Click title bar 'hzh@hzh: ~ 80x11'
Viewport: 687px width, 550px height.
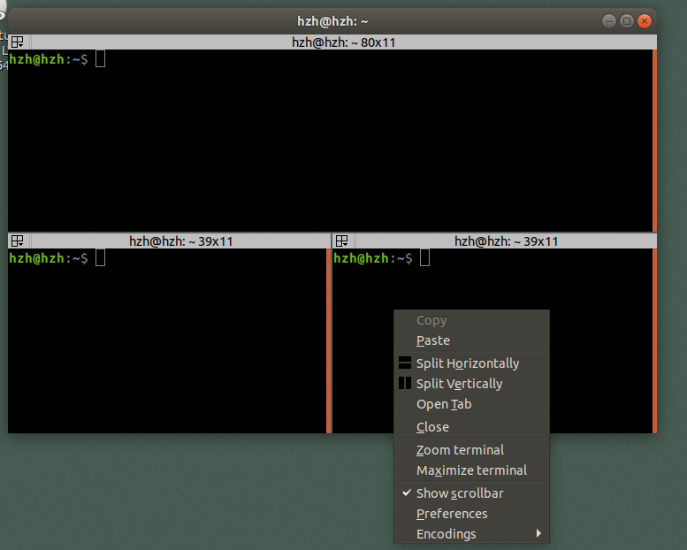[343, 42]
